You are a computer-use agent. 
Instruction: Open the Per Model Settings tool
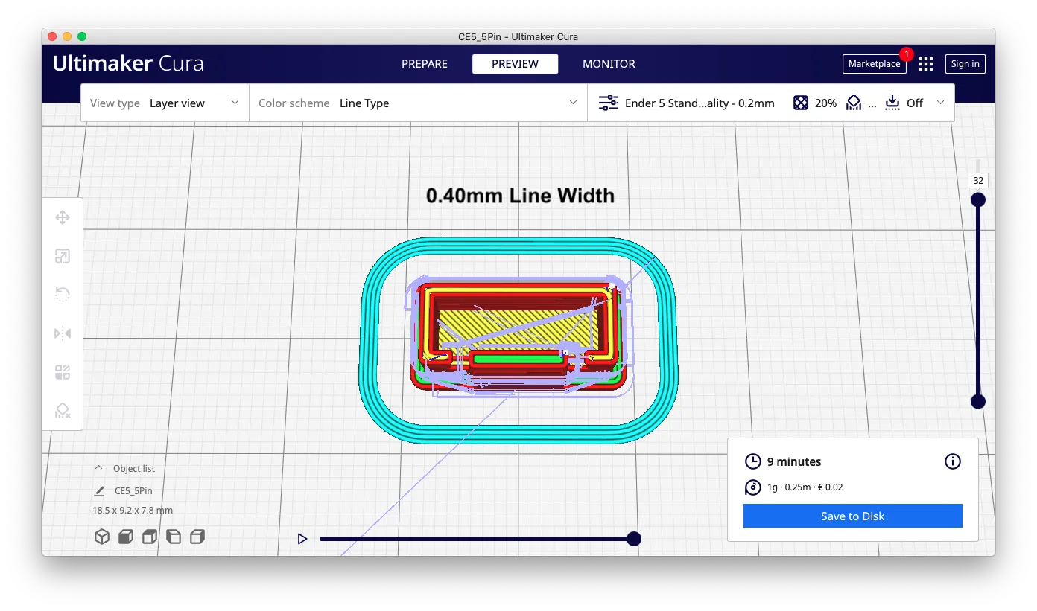(x=63, y=372)
